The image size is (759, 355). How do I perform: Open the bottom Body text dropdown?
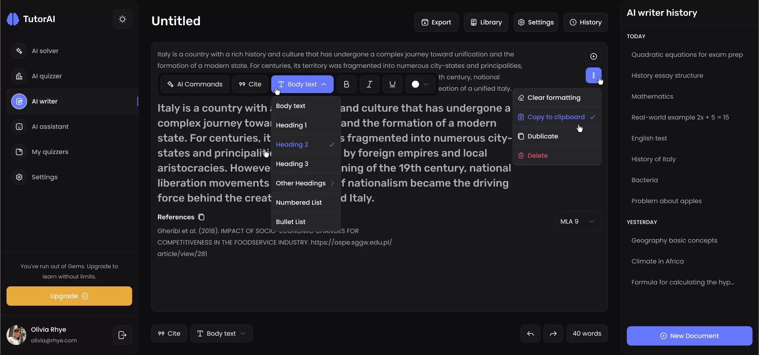click(x=221, y=334)
